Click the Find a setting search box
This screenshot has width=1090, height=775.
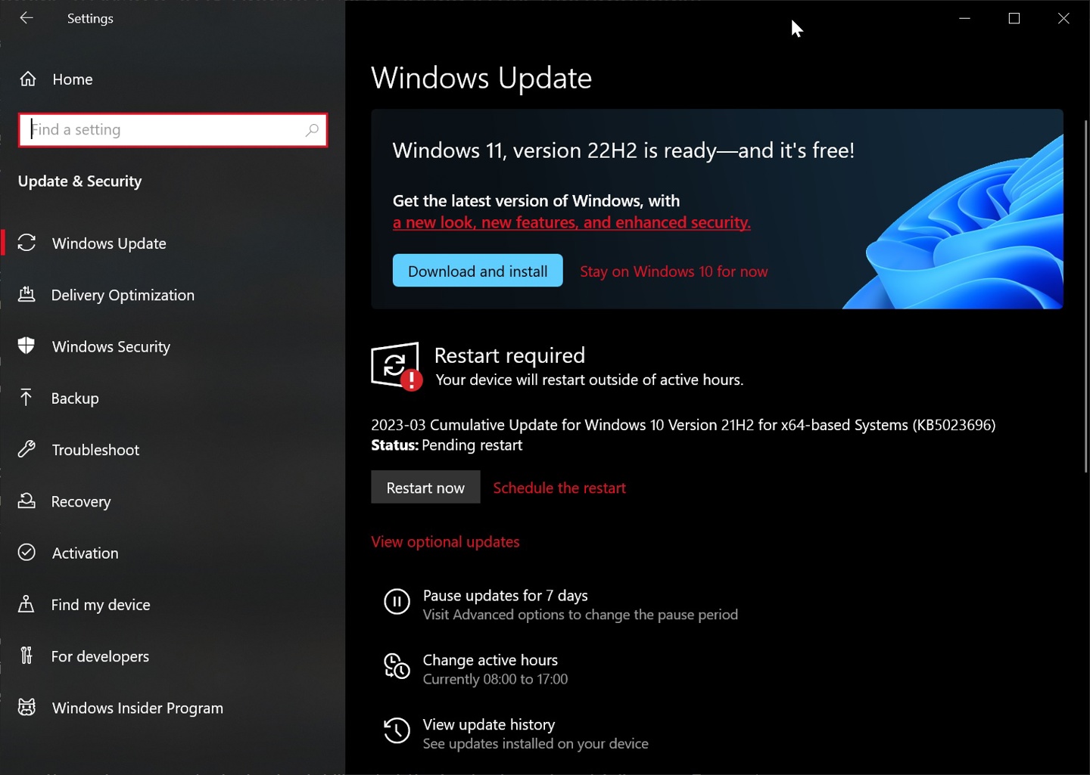173,129
